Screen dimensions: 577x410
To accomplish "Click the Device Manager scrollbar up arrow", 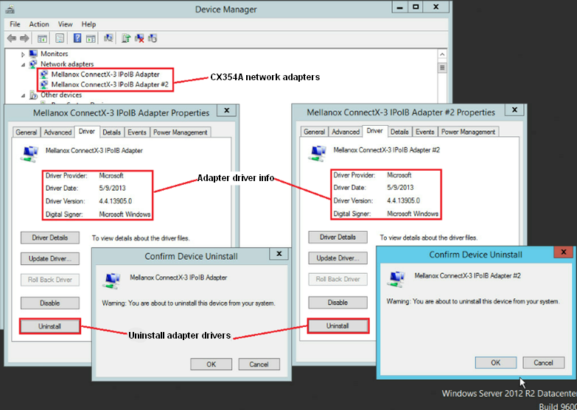I will point(442,54).
